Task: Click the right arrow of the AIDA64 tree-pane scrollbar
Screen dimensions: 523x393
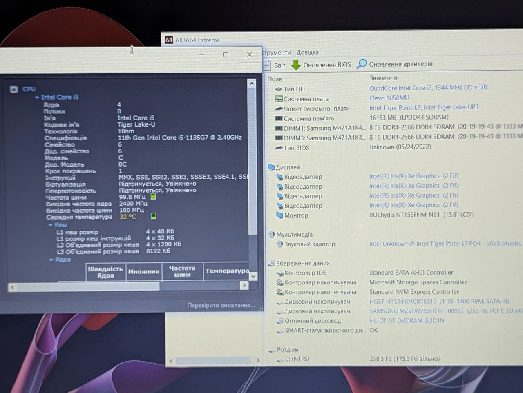Action: (x=258, y=360)
